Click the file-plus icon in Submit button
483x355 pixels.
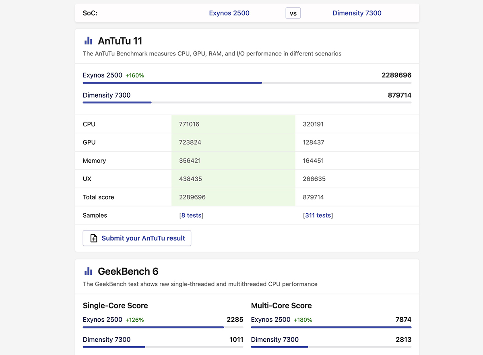tap(94, 238)
